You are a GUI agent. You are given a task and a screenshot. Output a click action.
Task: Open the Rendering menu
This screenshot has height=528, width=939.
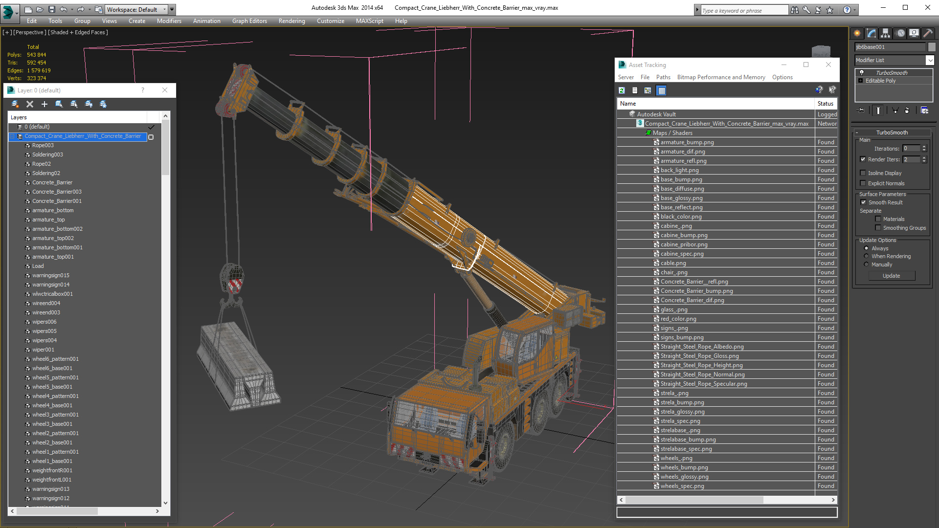292,21
